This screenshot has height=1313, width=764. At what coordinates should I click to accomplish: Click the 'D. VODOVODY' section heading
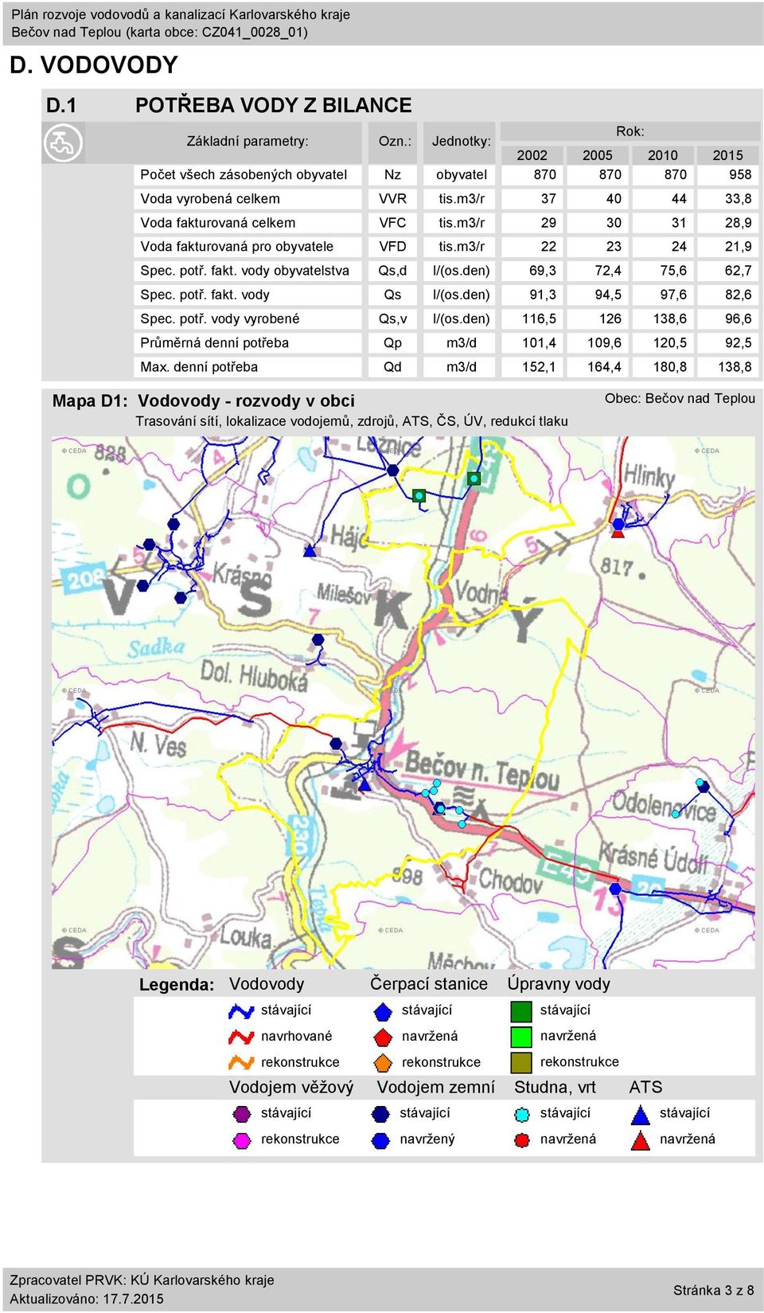[94, 64]
